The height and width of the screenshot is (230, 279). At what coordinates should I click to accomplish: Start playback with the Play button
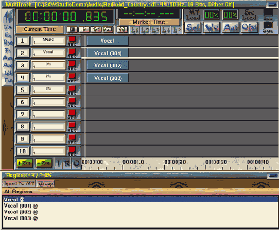(84, 29)
